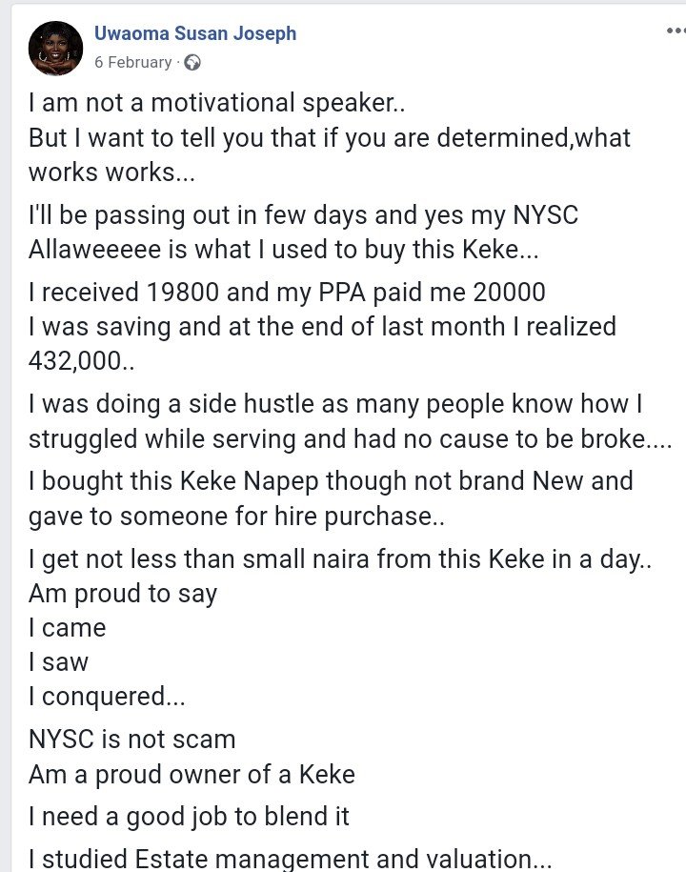Select the line starting 'I bought this Keke Napep'
The height and width of the screenshot is (872, 686).
tap(331, 481)
